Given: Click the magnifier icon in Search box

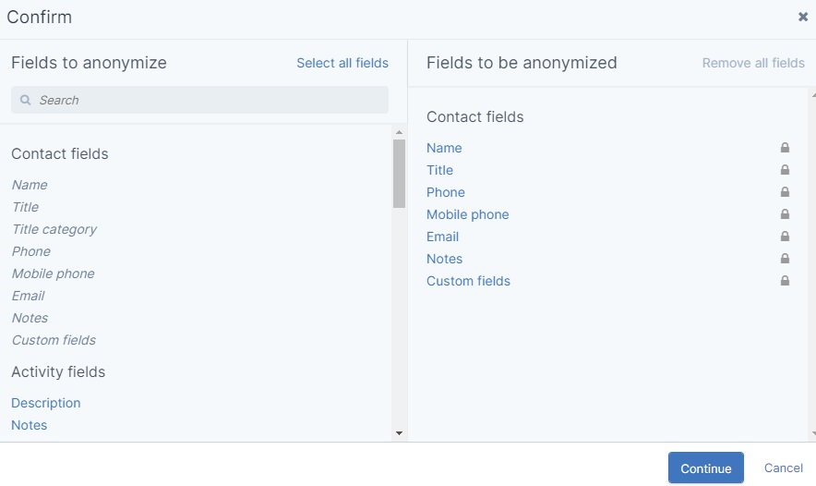Looking at the screenshot, I should point(25,100).
